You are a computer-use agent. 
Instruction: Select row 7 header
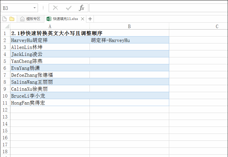pos(5,75)
